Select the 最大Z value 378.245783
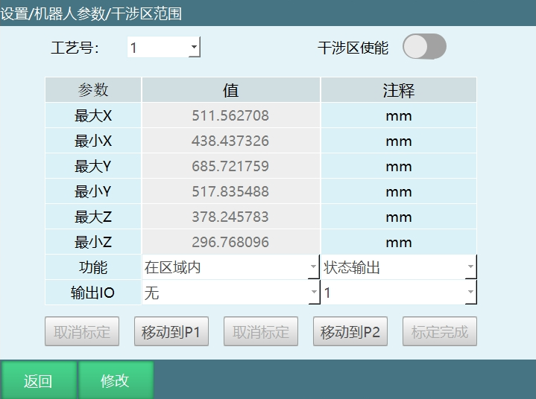Viewport: 536px width, 399px height. 231,217
